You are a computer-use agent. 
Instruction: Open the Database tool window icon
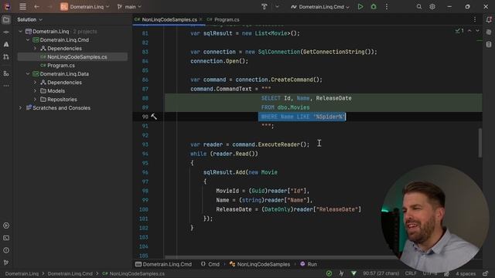point(489,45)
